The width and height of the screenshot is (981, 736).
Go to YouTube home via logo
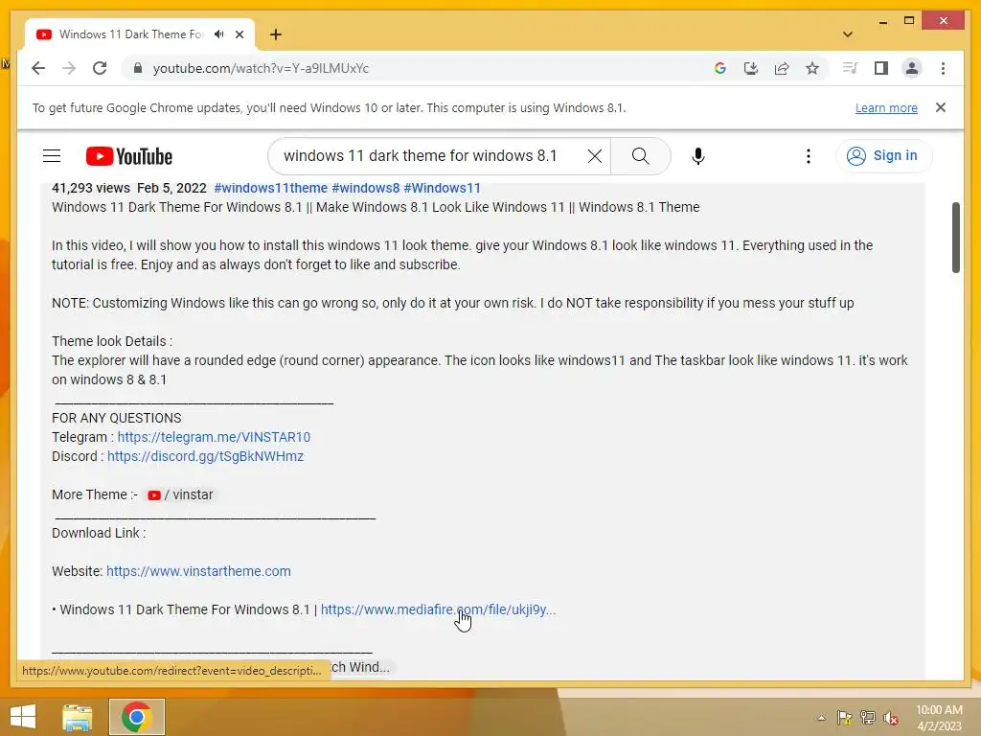pyautogui.click(x=129, y=156)
